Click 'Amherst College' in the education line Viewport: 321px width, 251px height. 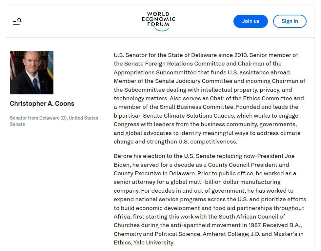coord(226,234)
